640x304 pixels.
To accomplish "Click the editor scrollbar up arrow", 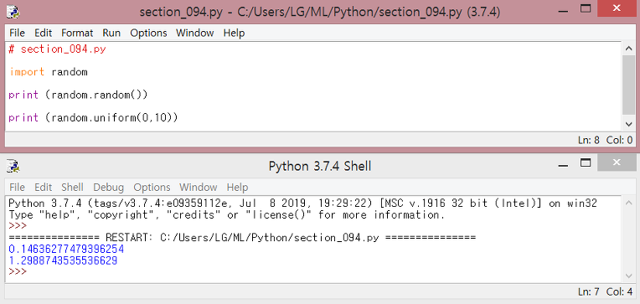I will [x=628, y=48].
